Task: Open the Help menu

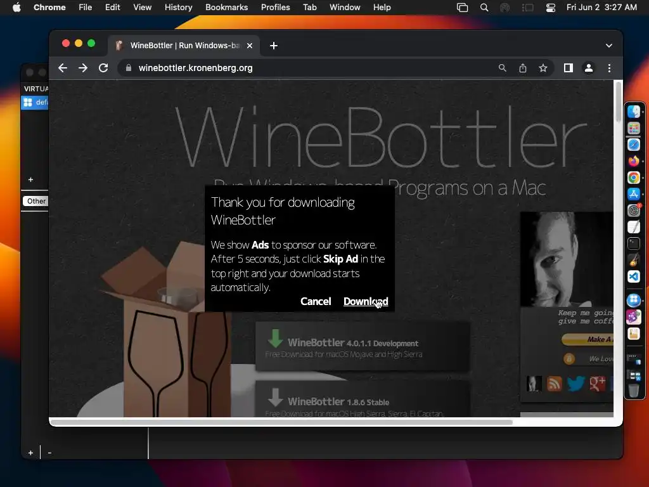Action: (x=382, y=8)
